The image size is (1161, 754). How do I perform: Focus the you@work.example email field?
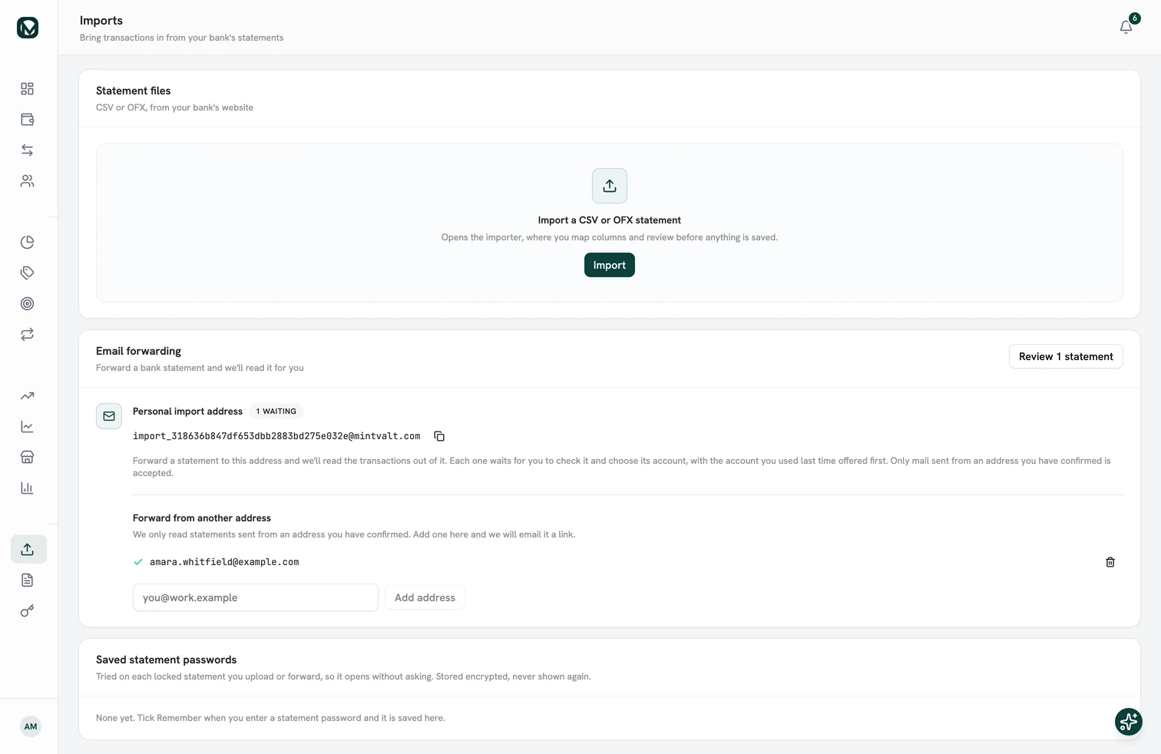256,597
